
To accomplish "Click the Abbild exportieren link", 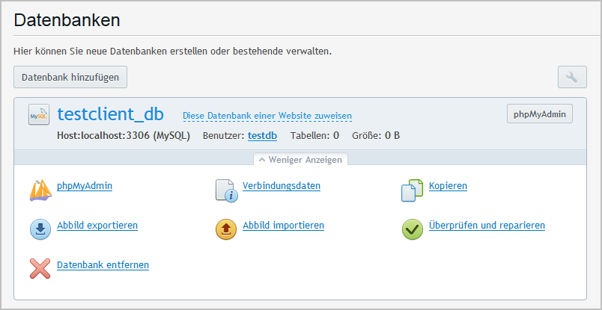I will click(x=97, y=226).
